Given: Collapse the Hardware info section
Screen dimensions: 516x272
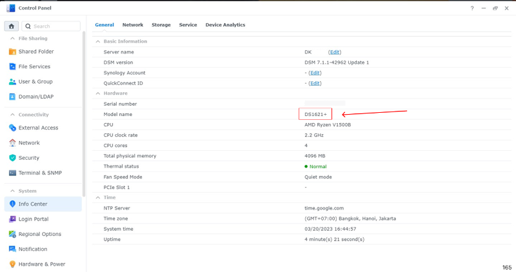Looking at the screenshot, I should [98, 93].
